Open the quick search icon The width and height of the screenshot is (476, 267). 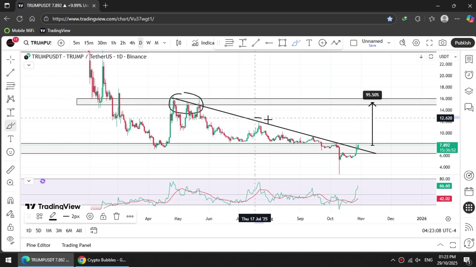[403, 43]
